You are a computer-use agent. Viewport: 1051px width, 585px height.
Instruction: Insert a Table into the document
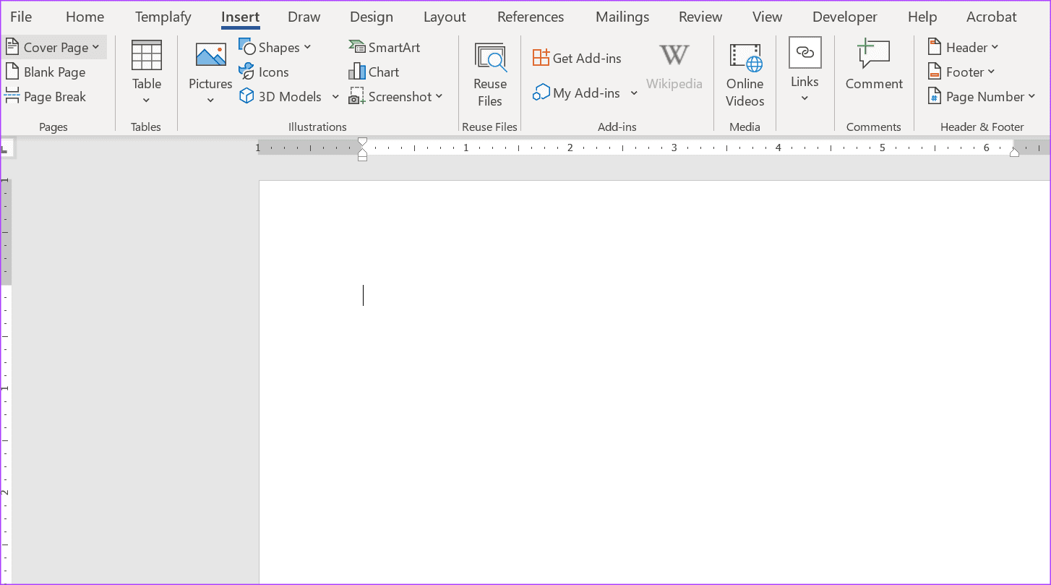[x=146, y=71]
